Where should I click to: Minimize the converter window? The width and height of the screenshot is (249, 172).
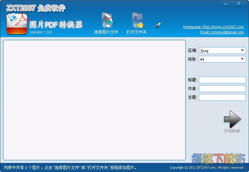226,3
